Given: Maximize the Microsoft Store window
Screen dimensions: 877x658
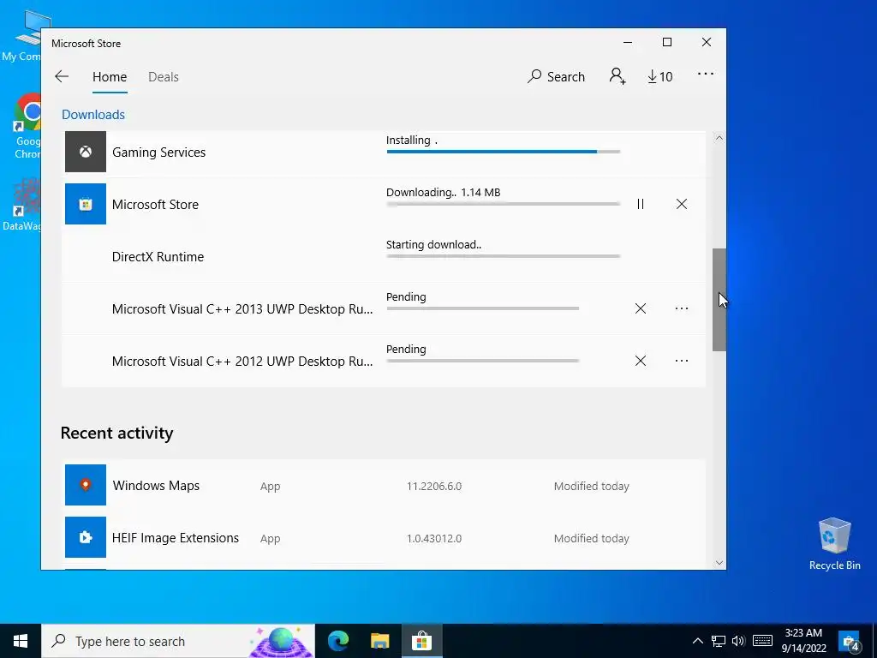Looking at the screenshot, I should point(666,43).
